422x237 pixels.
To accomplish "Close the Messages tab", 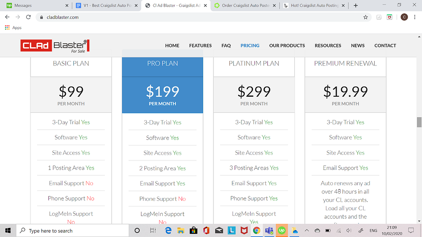I will pos(67,5).
